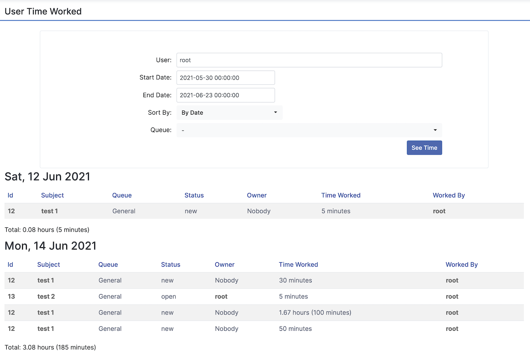Open ticket row for test 2
530x356 pixels.
[x=46, y=296]
